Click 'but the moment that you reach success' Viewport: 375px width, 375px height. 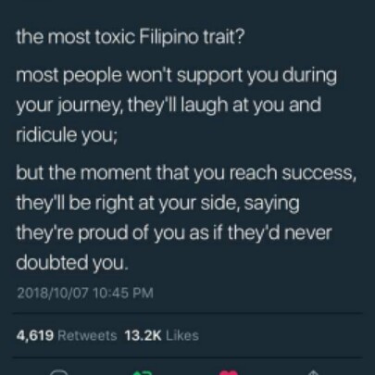[x=185, y=173]
